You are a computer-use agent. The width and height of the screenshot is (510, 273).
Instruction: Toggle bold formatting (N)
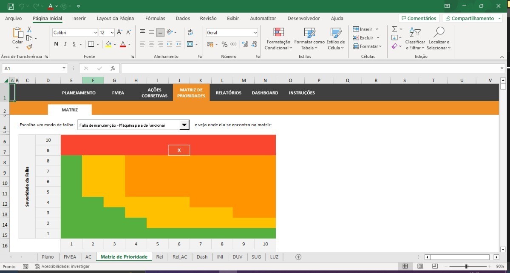(x=56, y=44)
